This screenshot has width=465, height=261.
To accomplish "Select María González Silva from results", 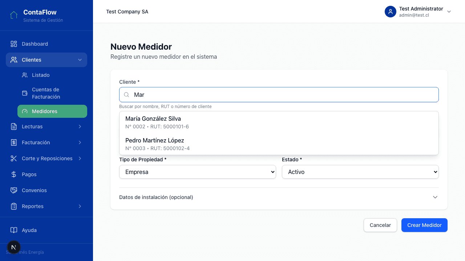I will pos(279,122).
